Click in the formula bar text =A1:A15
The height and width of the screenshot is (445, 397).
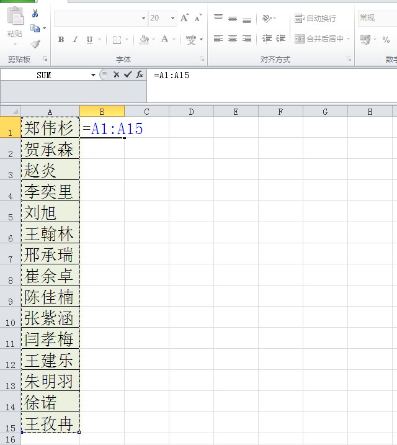(x=171, y=75)
